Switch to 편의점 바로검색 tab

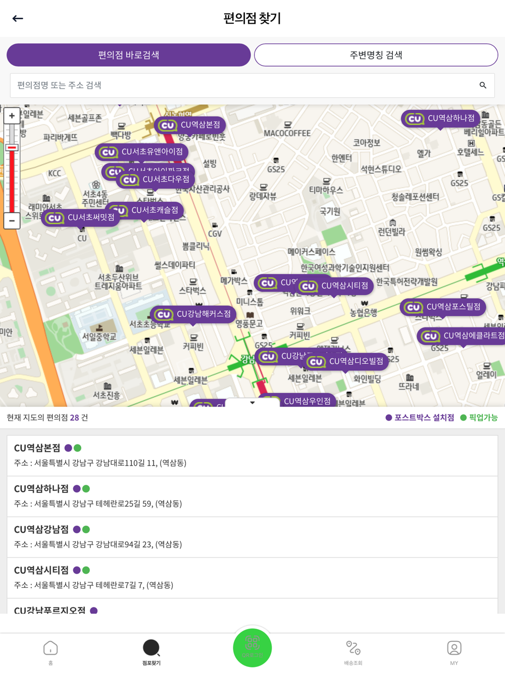click(x=129, y=55)
